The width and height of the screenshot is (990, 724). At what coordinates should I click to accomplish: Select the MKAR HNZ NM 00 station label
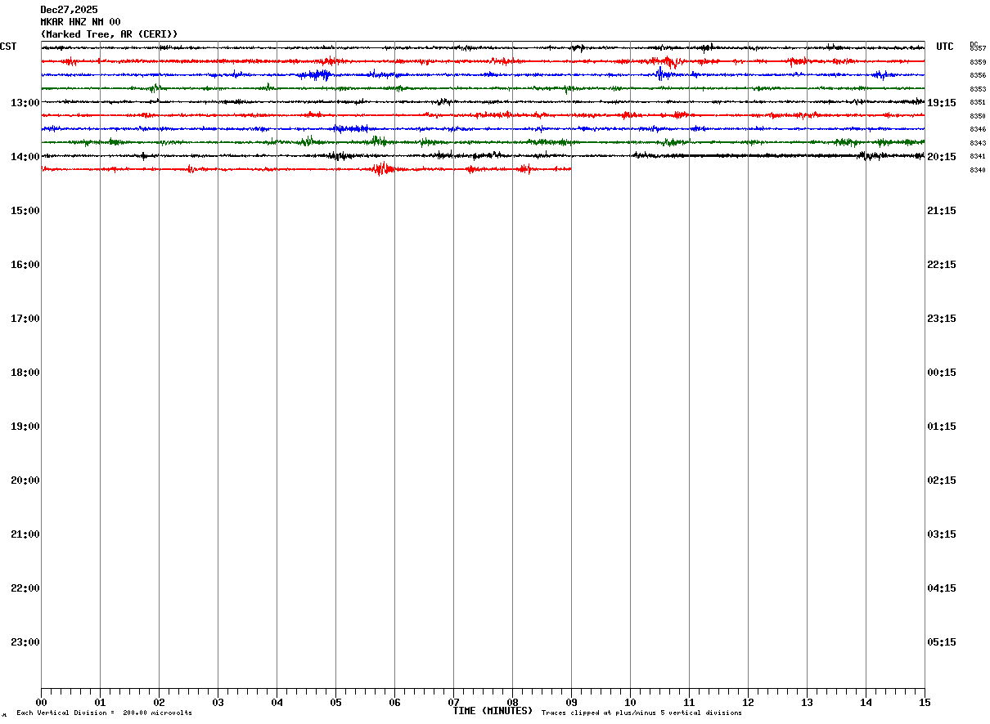(80, 22)
